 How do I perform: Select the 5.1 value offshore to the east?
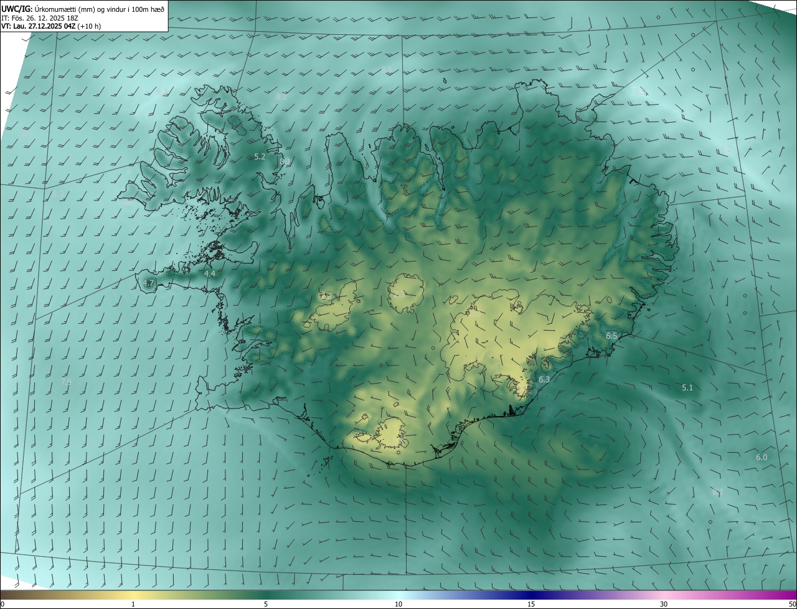tap(687, 387)
